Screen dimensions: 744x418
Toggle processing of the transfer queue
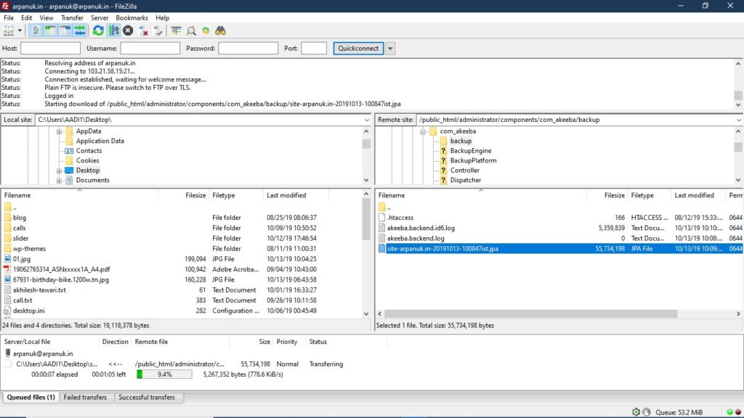pyautogui.click(x=113, y=30)
